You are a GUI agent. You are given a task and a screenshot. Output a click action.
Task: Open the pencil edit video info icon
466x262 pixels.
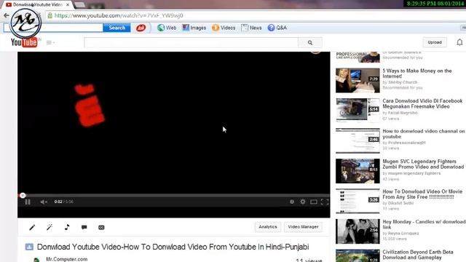click(32, 228)
